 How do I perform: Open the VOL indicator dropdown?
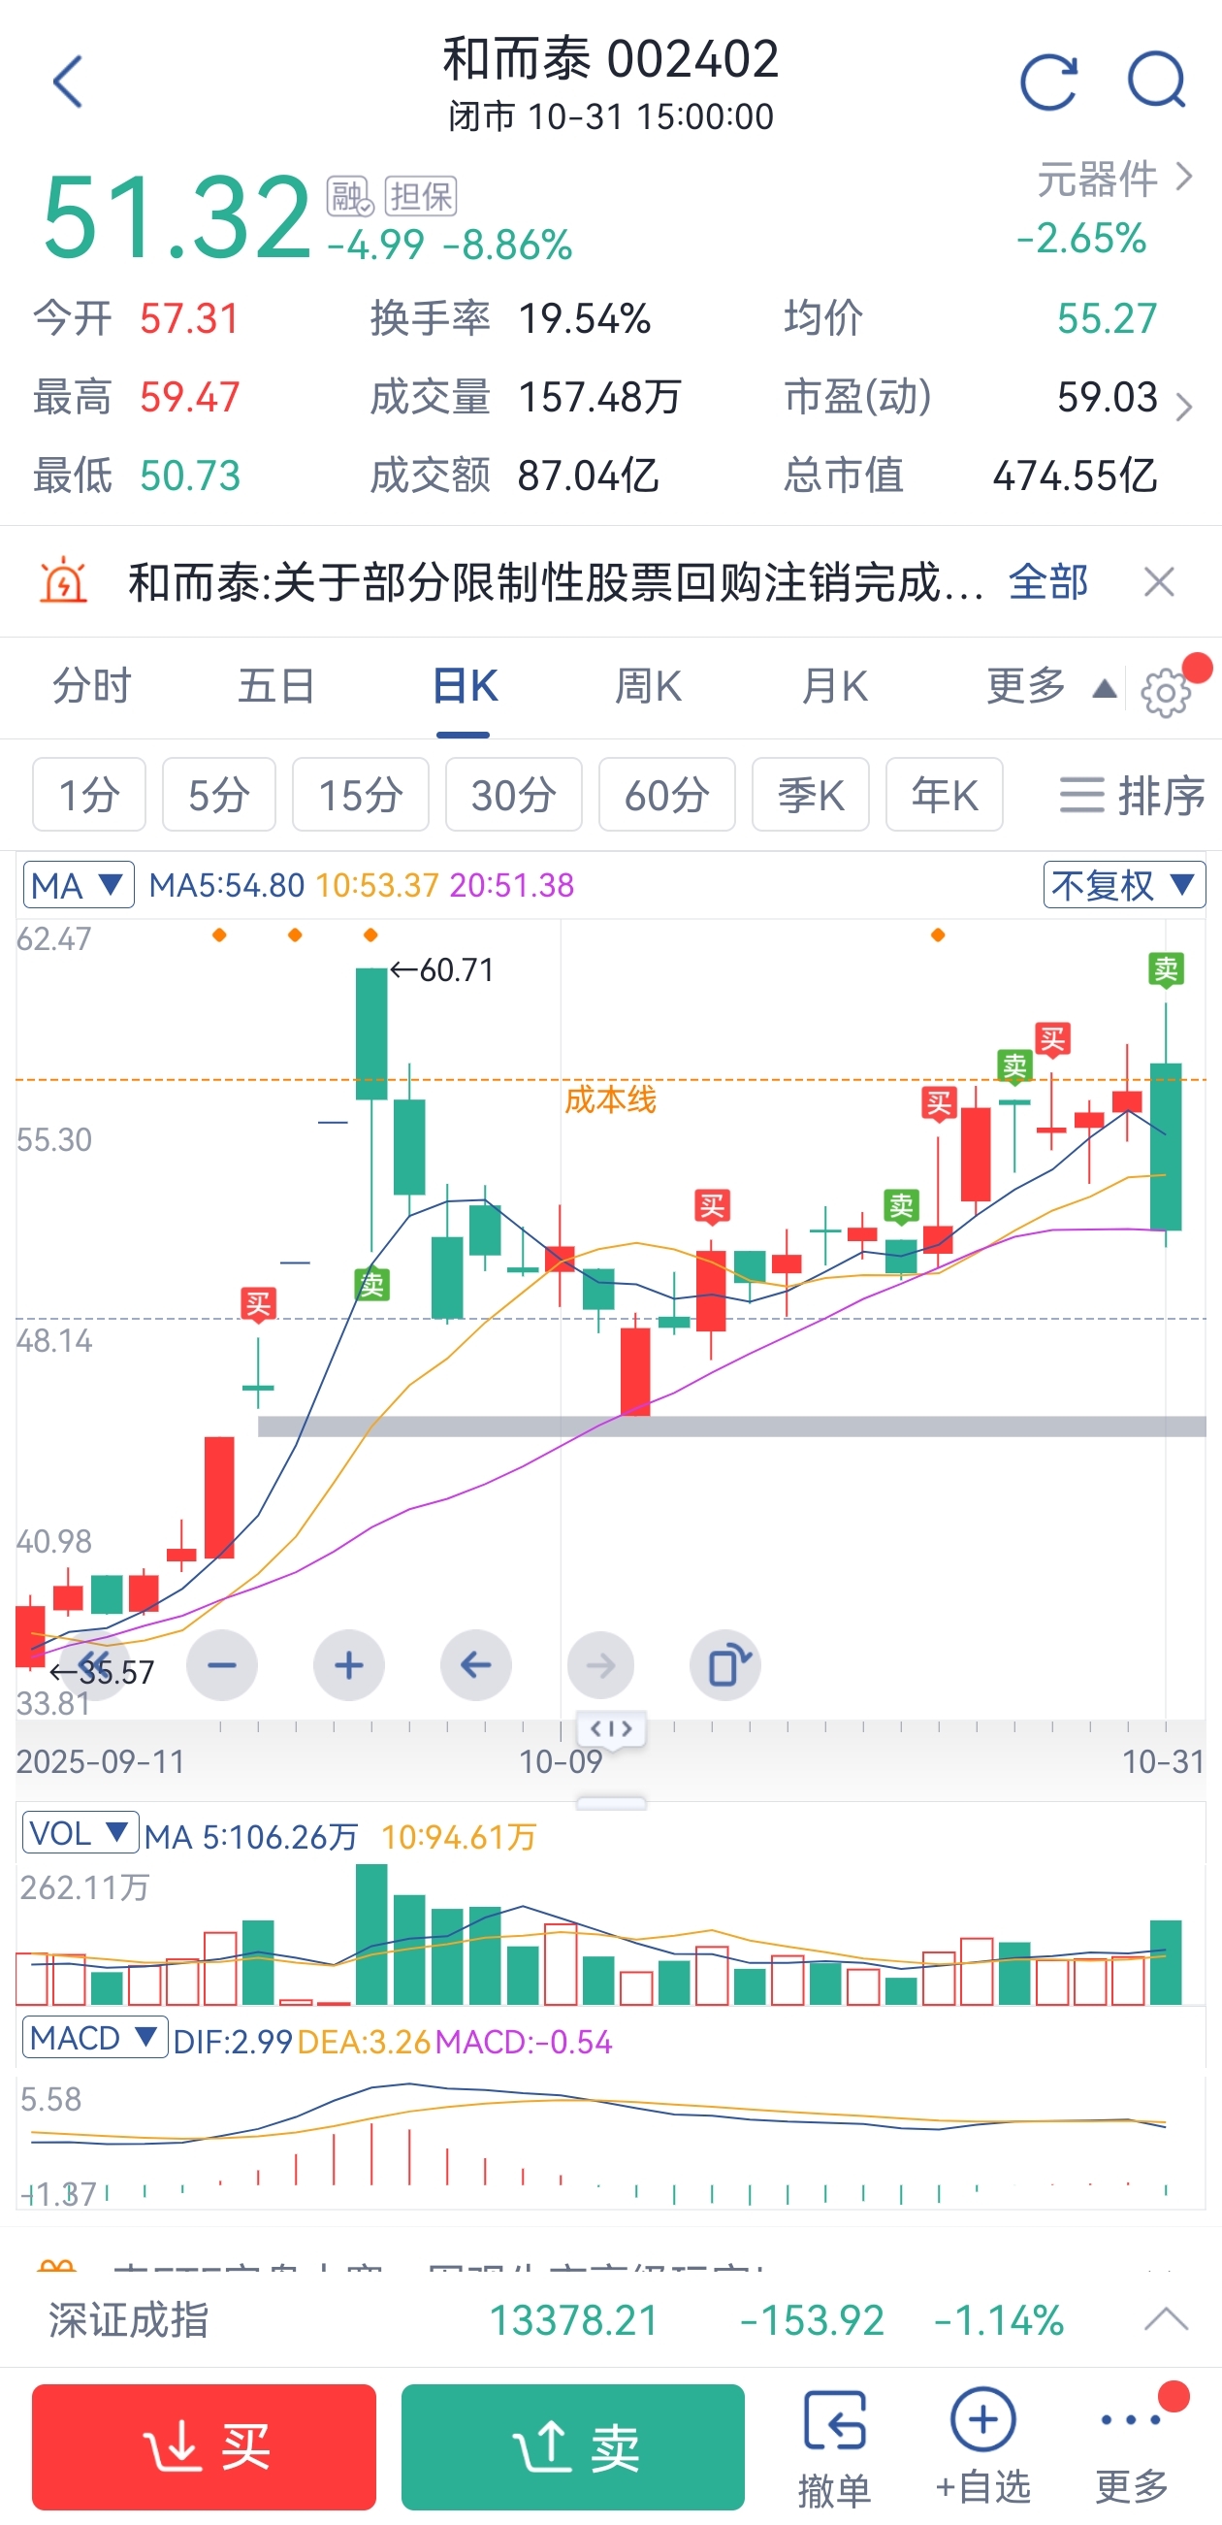(80, 1833)
